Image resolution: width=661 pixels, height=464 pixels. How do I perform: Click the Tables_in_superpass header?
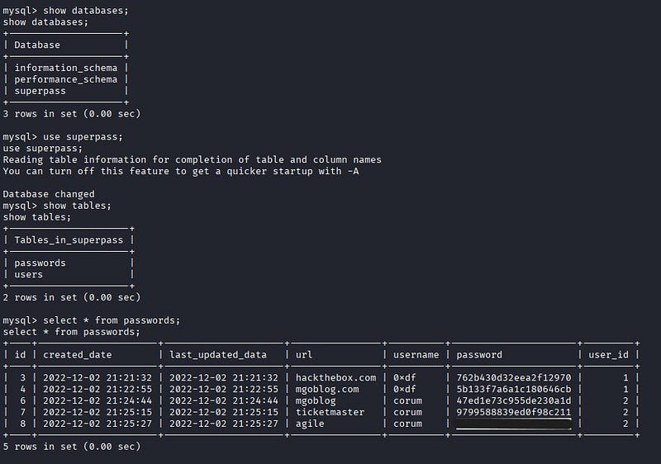tap(69, 240)
